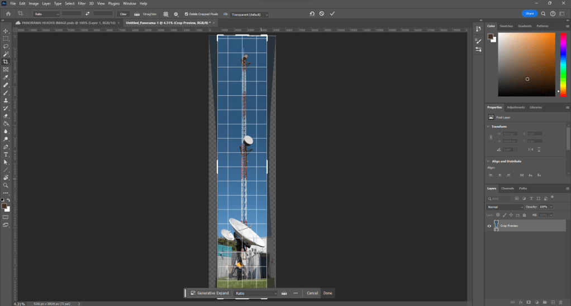Uncheck Delete Cropped Pixels
This screenshot has width=571, height=306.
tap(187, 14)
